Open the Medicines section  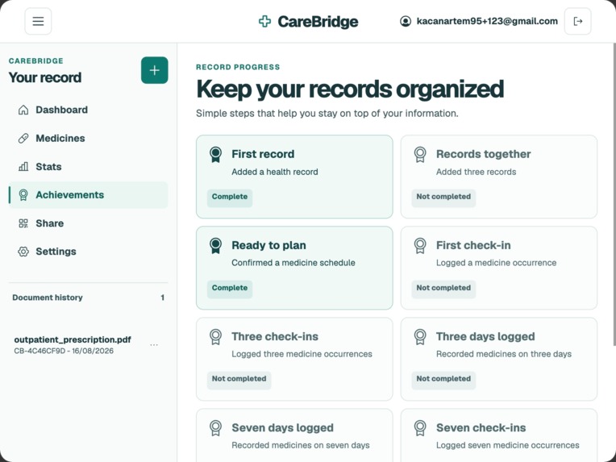tap(89, 139)
